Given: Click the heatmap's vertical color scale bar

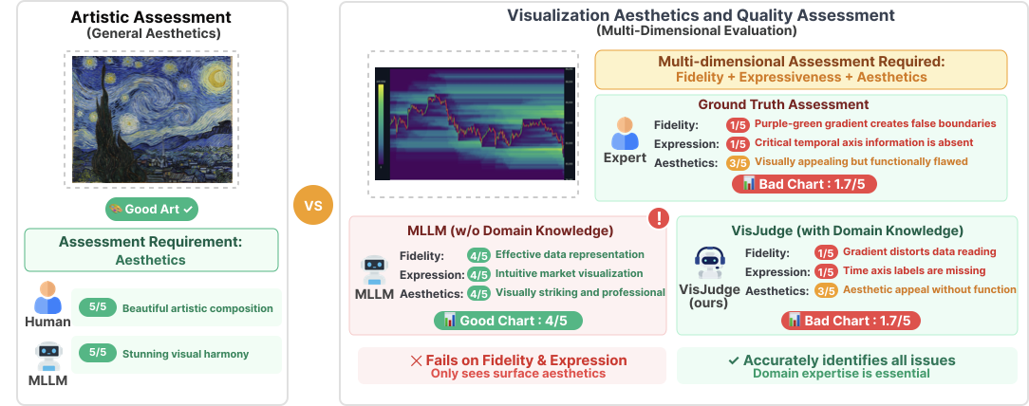Looking at the screenshot, I should (x=382, y=124).
